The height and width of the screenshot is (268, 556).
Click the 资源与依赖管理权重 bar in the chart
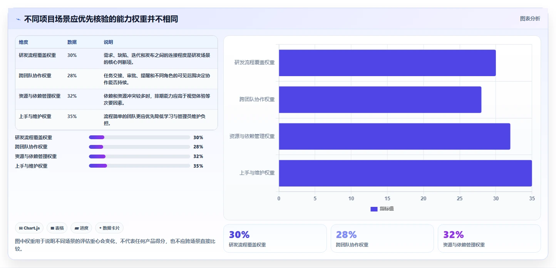tap(394, 136)
